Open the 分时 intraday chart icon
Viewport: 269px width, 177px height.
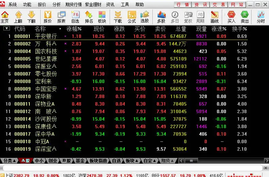click(x=261, y=17)
